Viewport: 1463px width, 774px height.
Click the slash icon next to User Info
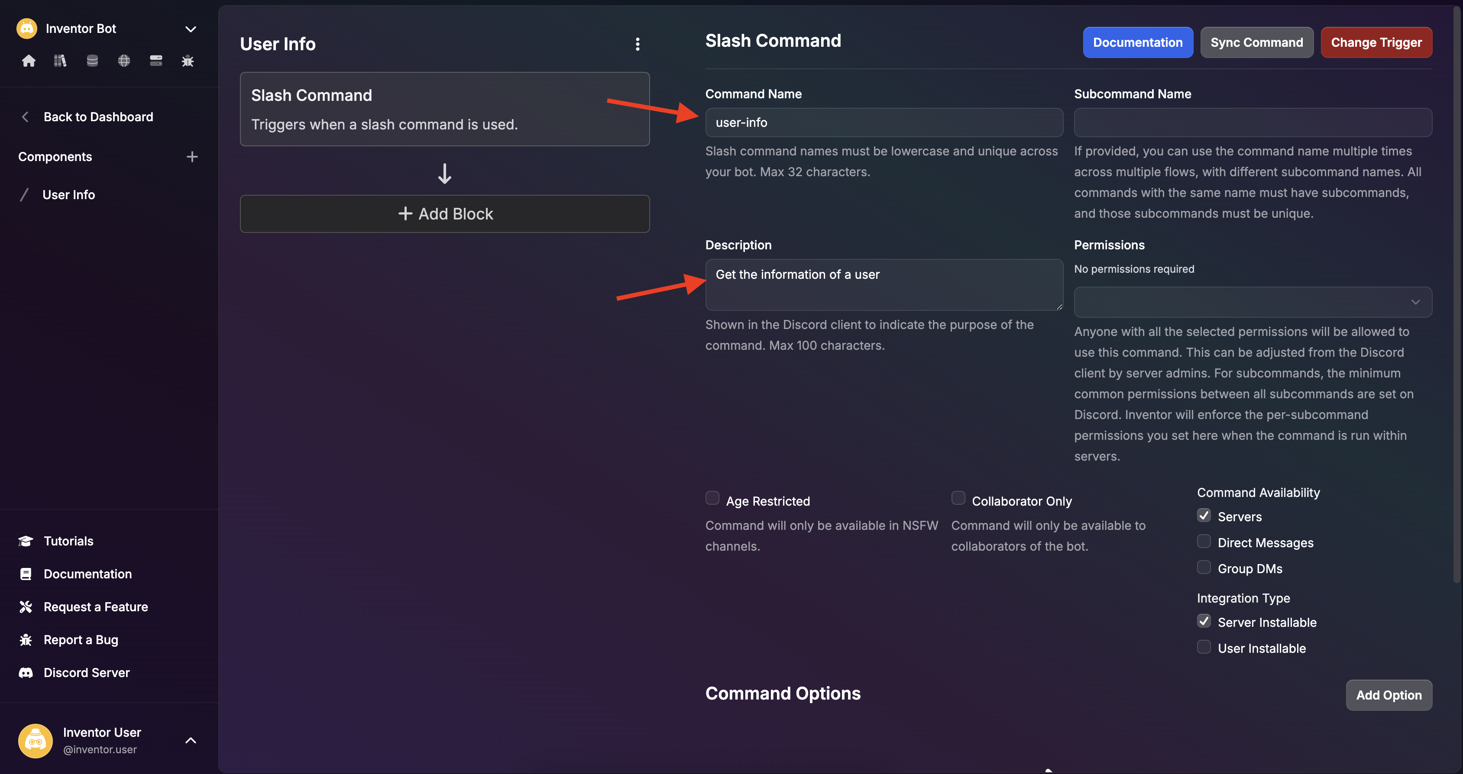point(24,195)
